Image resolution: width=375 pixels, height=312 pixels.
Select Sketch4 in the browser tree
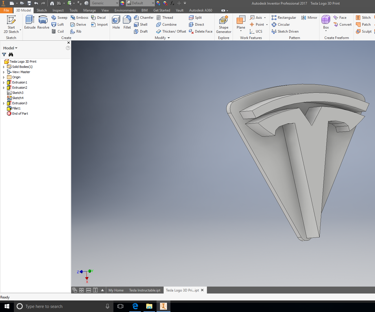coord(15,98)
